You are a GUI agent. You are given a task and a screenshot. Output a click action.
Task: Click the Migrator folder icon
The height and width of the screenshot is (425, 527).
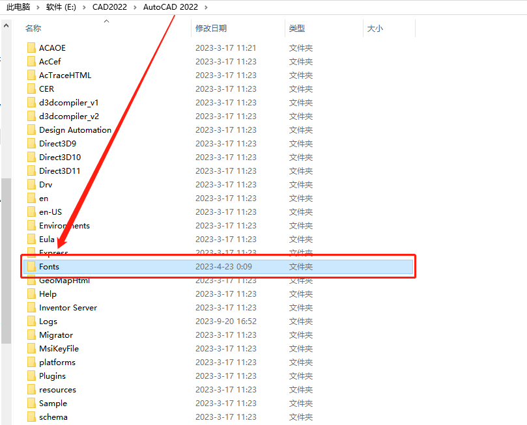pos(31,335)
